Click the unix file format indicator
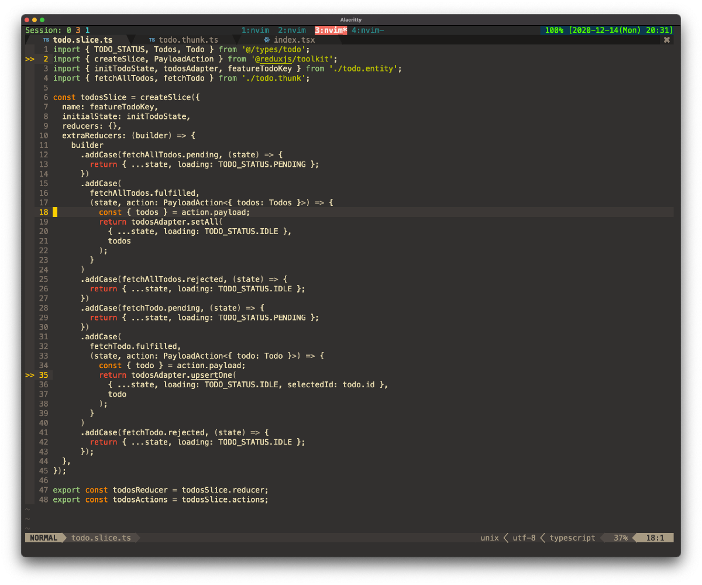This screenshot has width=702, height=585. (490, 538)
